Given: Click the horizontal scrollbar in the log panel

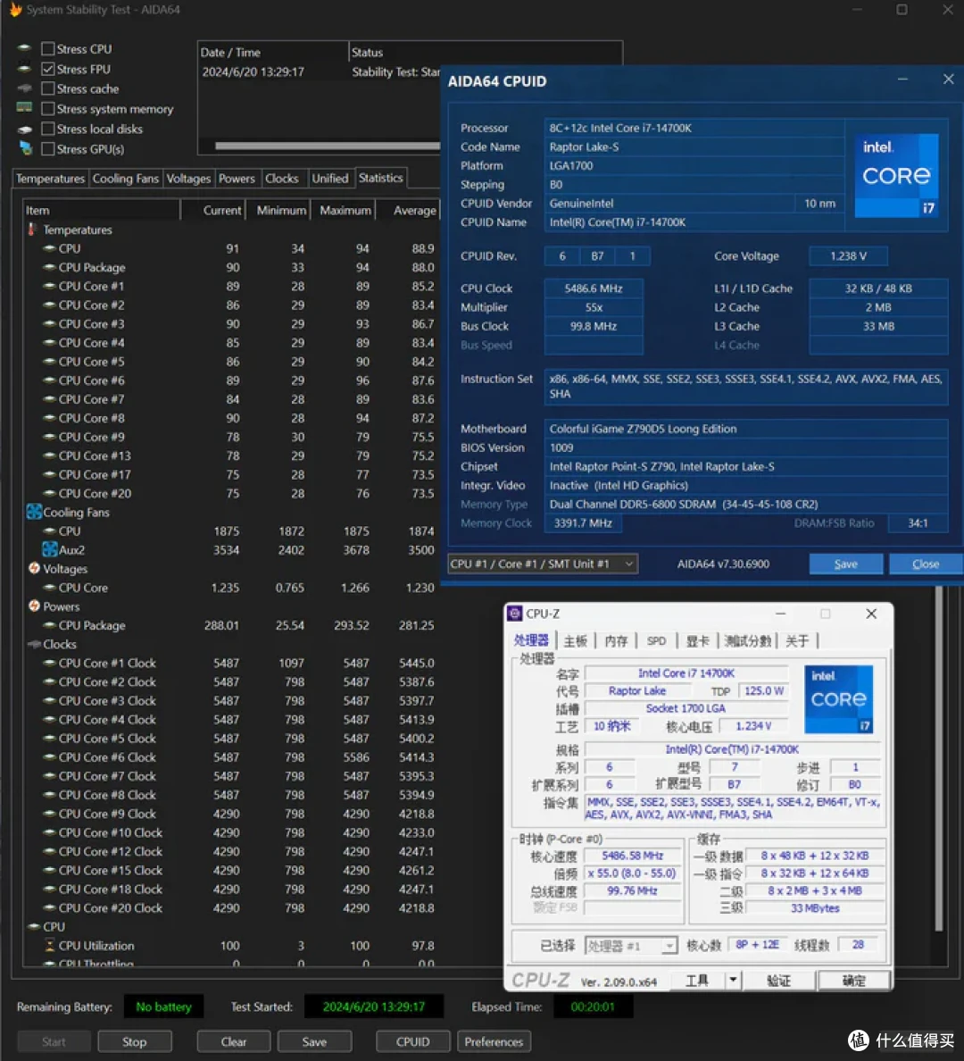Looking at the screenshot, I should 328,146.
